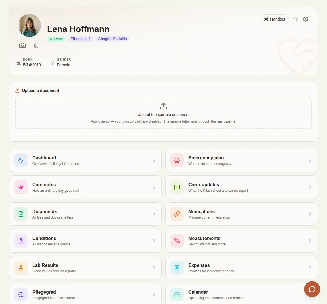Click the Conditions clipboard icon
327x304 pixels.
(x=21, y=241)
